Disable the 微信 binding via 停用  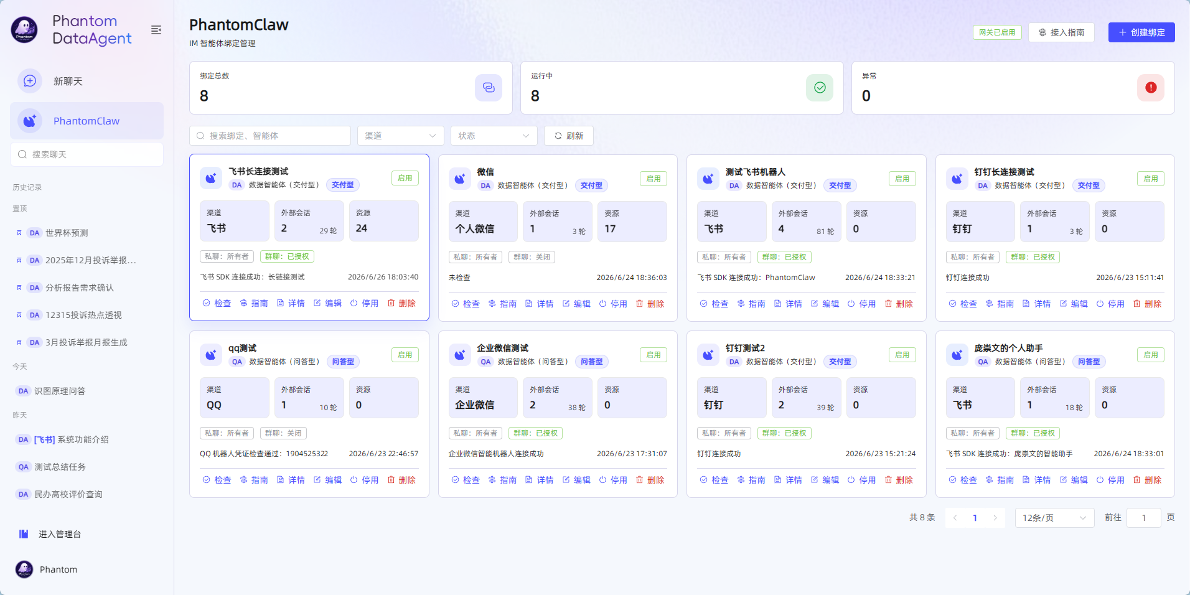[x=613, y=304]
